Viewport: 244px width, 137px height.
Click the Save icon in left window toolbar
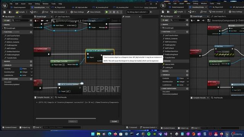point(5,12)
